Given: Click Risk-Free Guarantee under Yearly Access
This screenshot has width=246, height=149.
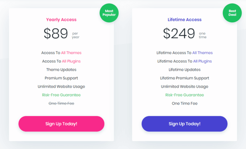Looking at the screenshot, I should point(61,95).
